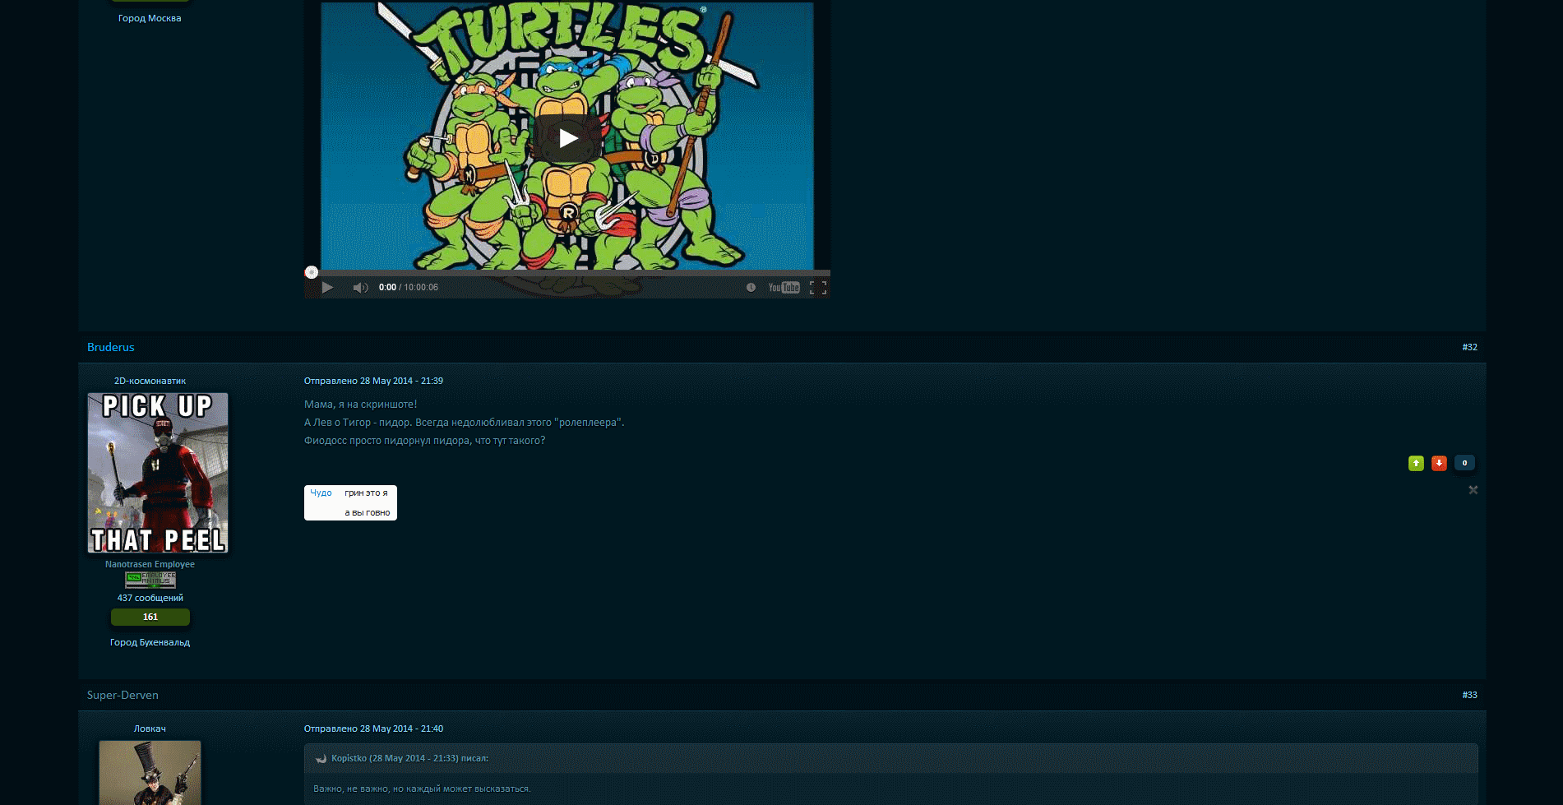This screenshot has width=1563, height=805.
Task: Click the small play button in video controls
Action: 327,288
